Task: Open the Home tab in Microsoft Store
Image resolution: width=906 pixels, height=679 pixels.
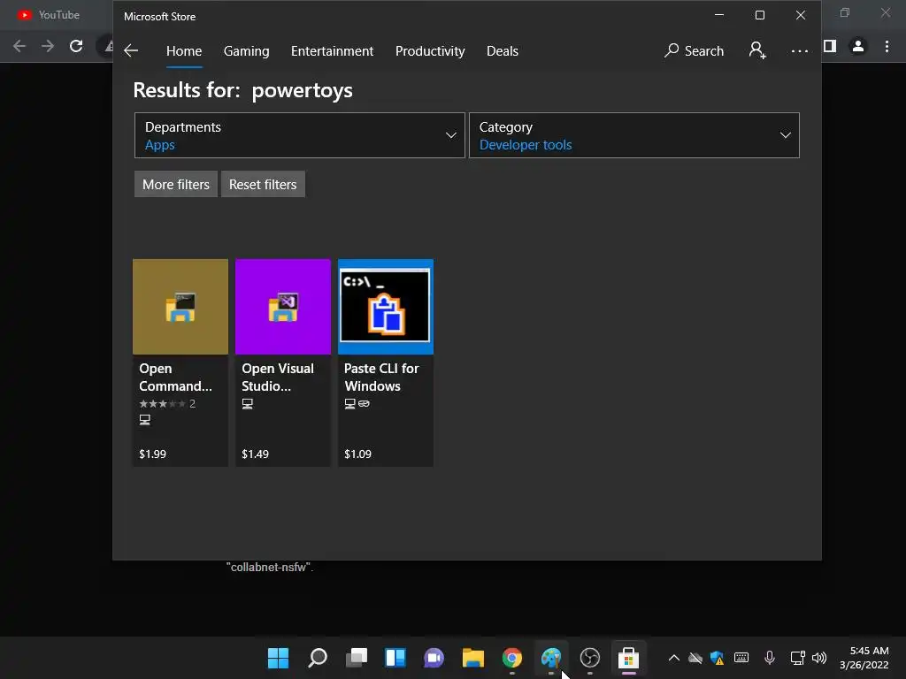Action: click(184, 50)
